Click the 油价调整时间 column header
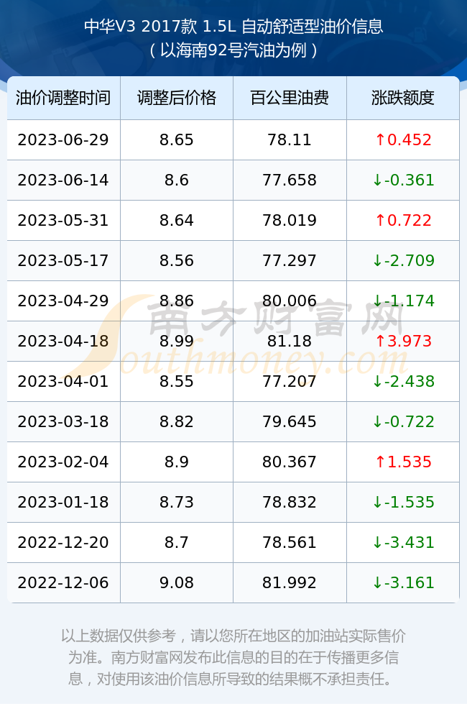 (63, 98)
